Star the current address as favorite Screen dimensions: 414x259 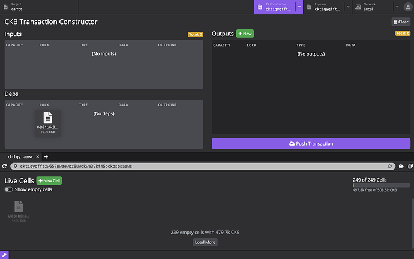point(390,166)
